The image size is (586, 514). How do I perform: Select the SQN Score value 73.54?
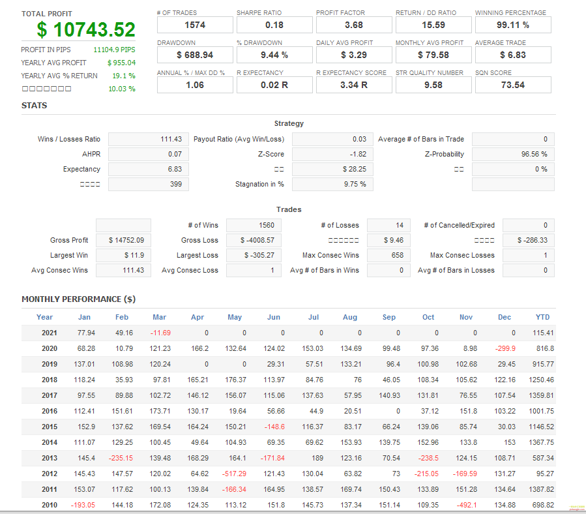pos(513,85)
